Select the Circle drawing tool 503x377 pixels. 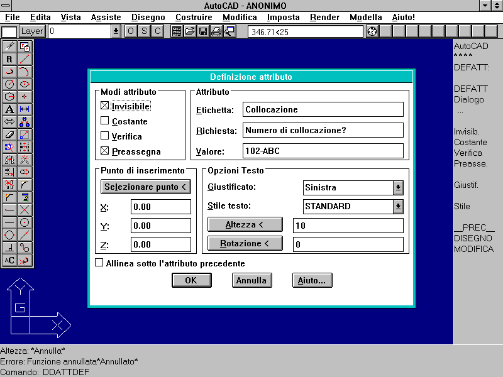point(9,84)
